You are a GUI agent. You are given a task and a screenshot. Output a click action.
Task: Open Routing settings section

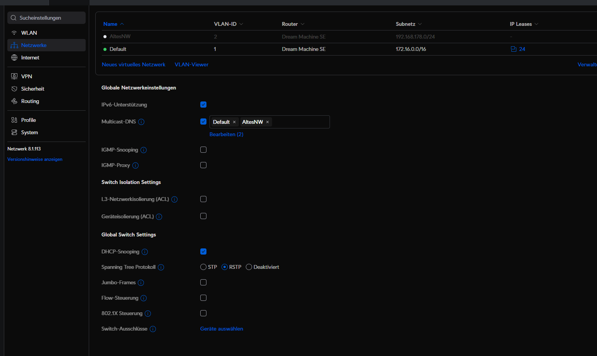point(46,101)
